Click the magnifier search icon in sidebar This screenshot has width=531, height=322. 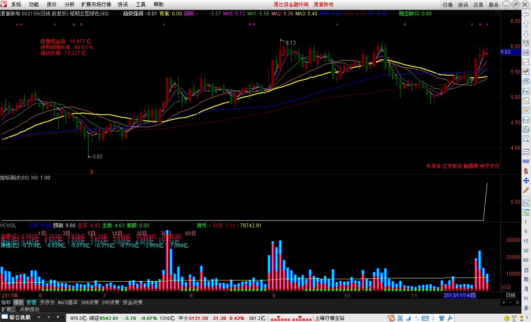click(x=526, y=139)
